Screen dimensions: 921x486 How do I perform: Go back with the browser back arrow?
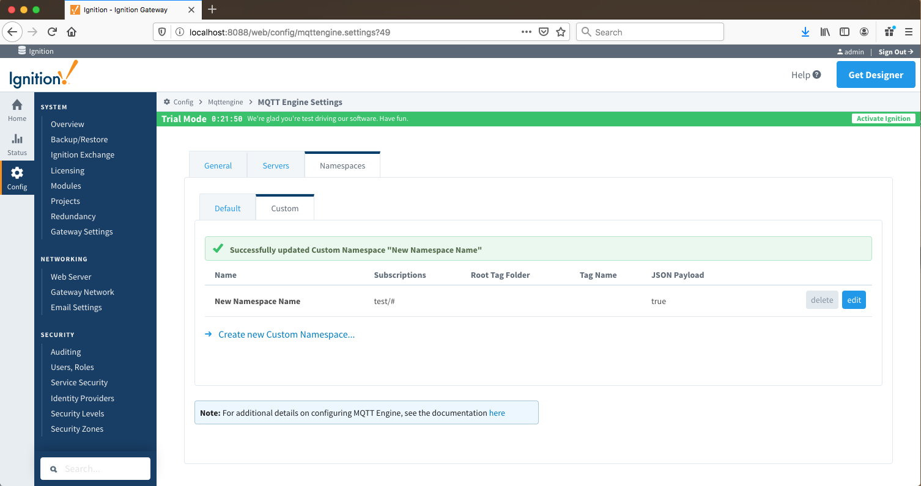[x=13, y=32]
